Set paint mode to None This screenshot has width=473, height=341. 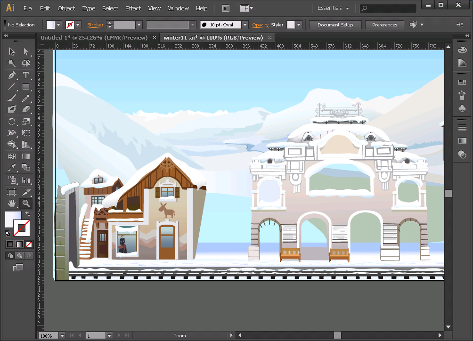click(29, 244)
